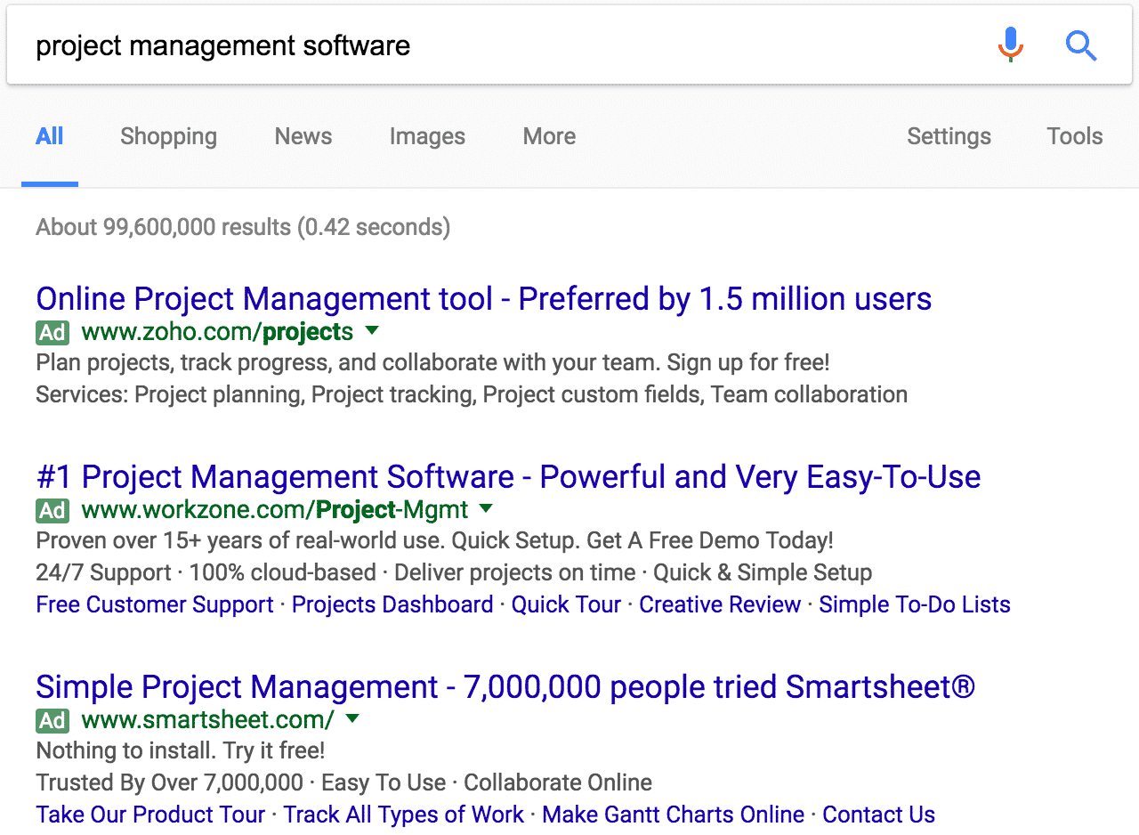Click the About 99,600,000 results text
The width and height of the screenshot is (1139, 835).
tap(243, 227)
